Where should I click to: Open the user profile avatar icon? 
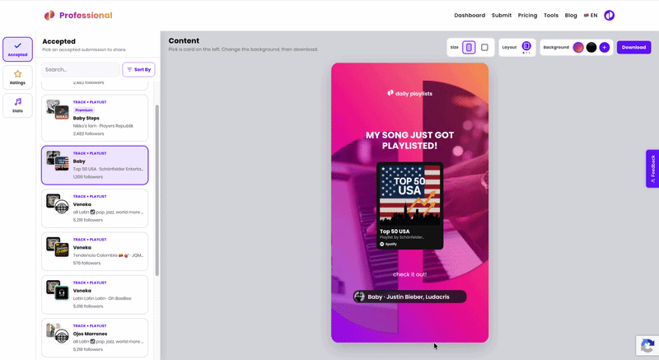[609, 16]
